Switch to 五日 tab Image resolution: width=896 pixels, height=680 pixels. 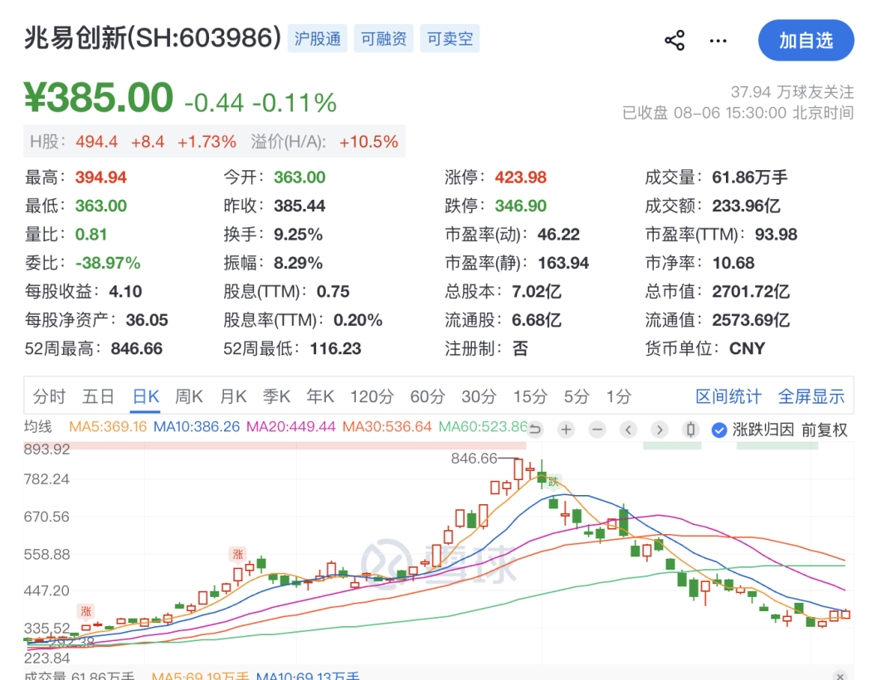pyautogui.click(x=98, y=396)
